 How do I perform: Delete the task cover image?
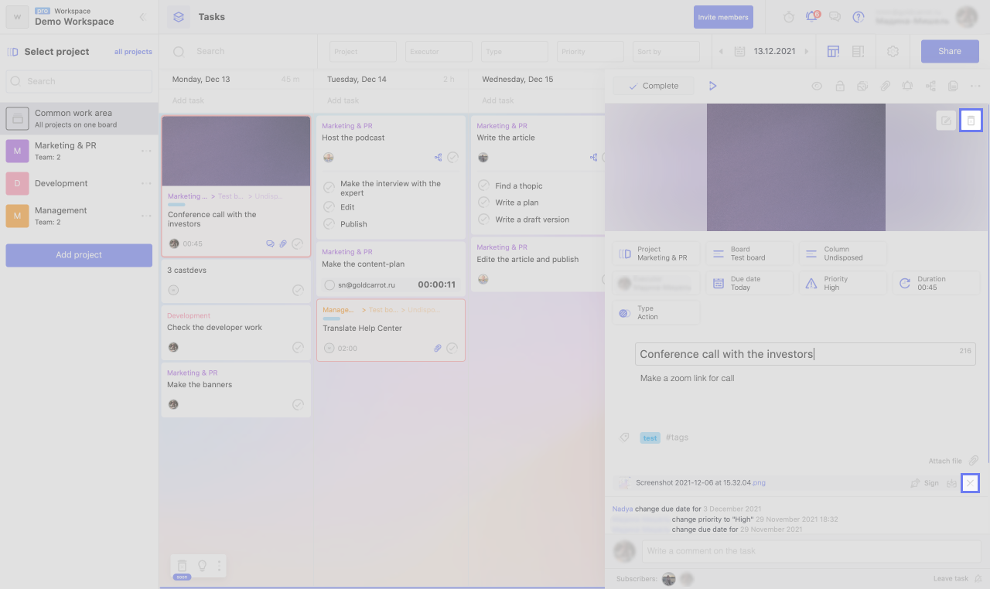pos(971,121)
